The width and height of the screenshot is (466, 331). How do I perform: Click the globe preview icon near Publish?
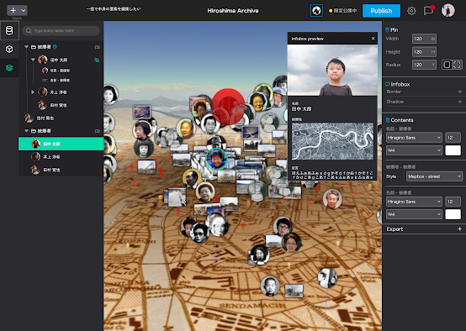point(316,11)
